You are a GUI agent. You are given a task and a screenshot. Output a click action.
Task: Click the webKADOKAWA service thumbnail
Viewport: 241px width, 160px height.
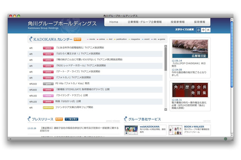131,130
